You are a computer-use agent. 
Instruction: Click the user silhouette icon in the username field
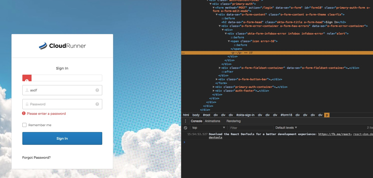pyautogui.click(x=26, y=90)
